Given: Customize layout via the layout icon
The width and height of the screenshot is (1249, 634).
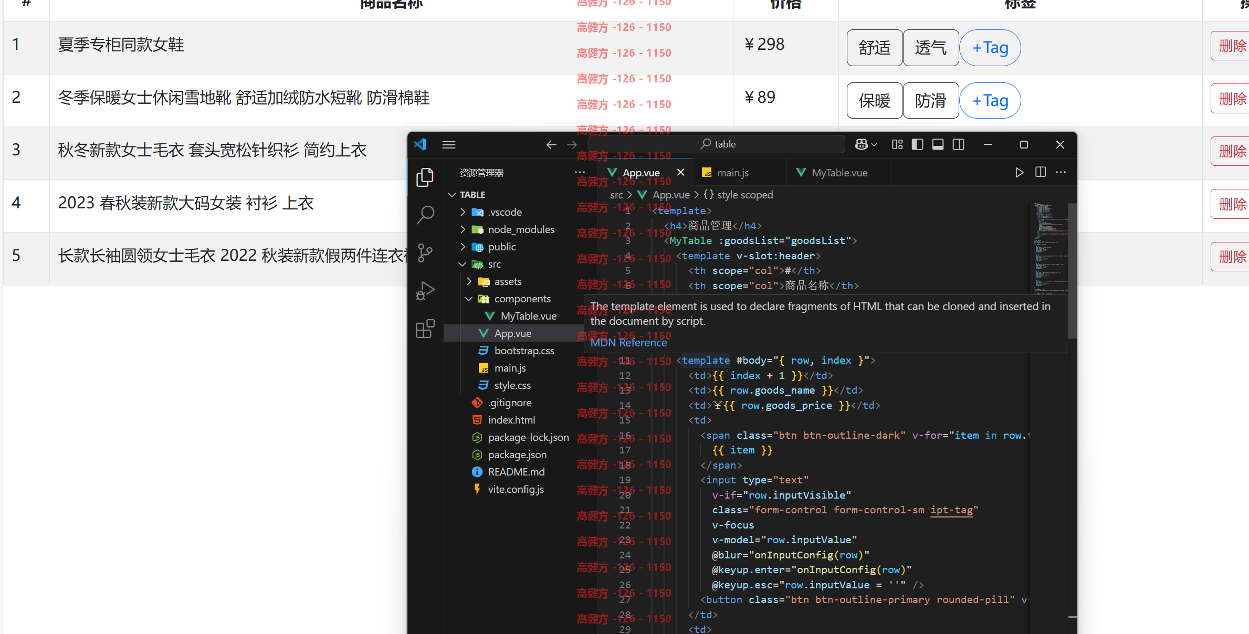Looking at the screenshot, I should pyautogui.click(x=897, y=144).
